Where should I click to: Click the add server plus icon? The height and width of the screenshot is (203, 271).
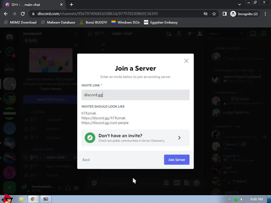point(10,187)
